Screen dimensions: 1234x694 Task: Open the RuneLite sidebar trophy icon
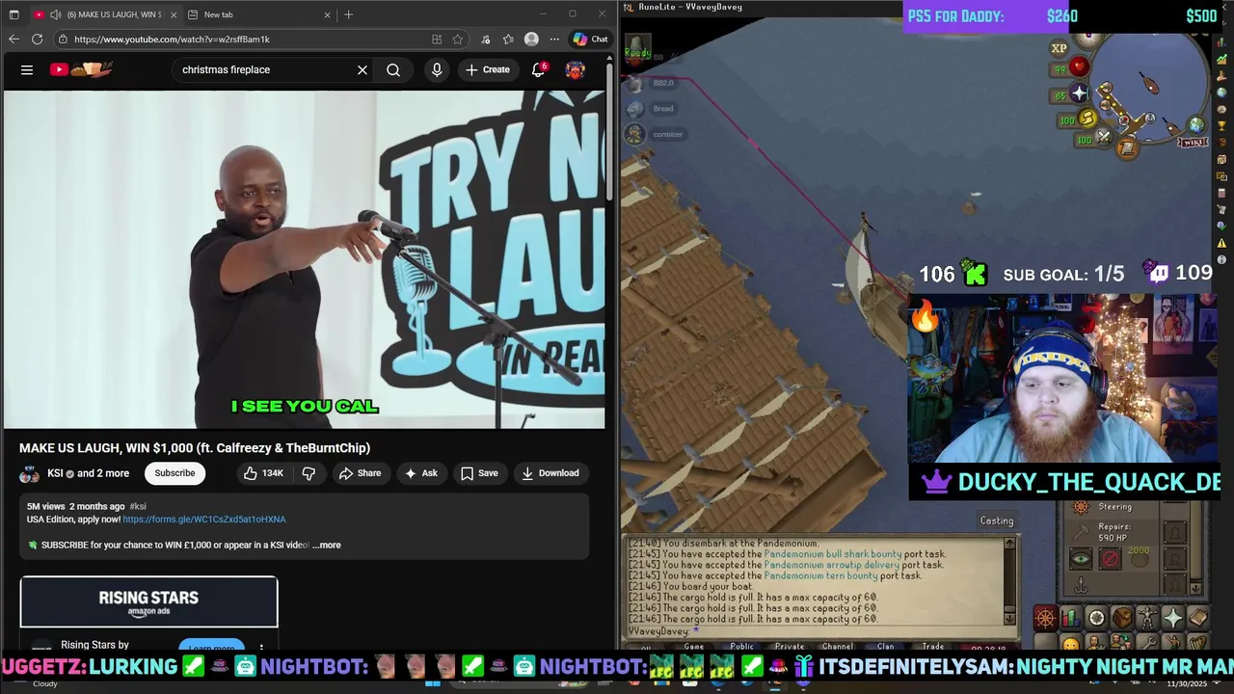pyautogui.click(x=1221, y=126)
